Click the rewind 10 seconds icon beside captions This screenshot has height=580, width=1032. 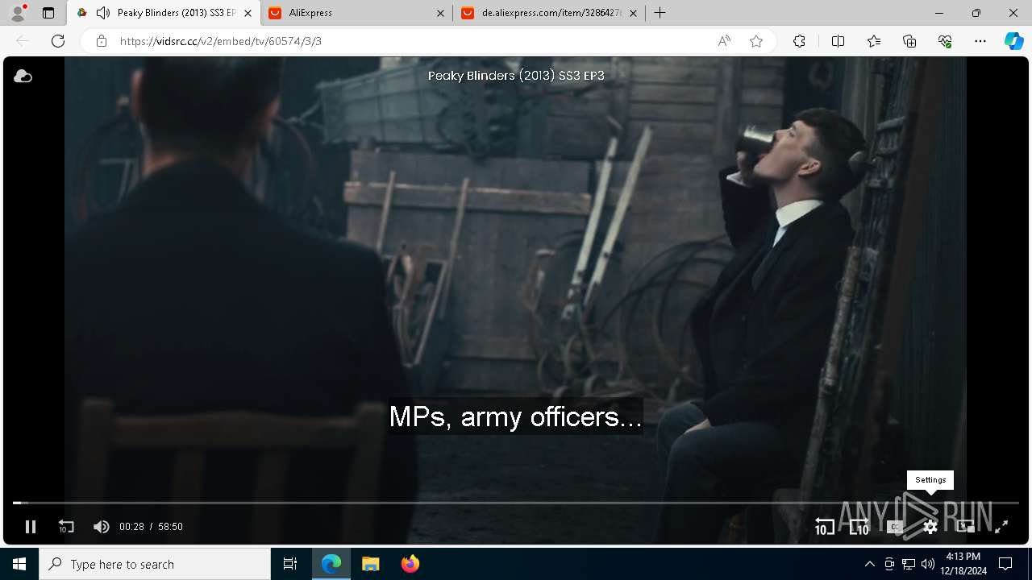[824, 527]
